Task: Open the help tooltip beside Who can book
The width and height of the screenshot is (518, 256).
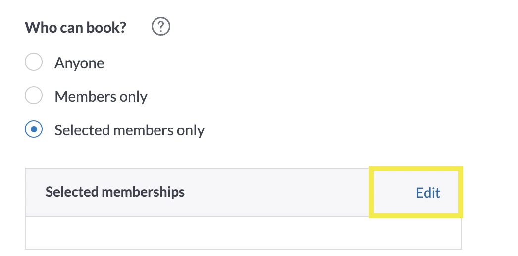Action: click(160, 27)
